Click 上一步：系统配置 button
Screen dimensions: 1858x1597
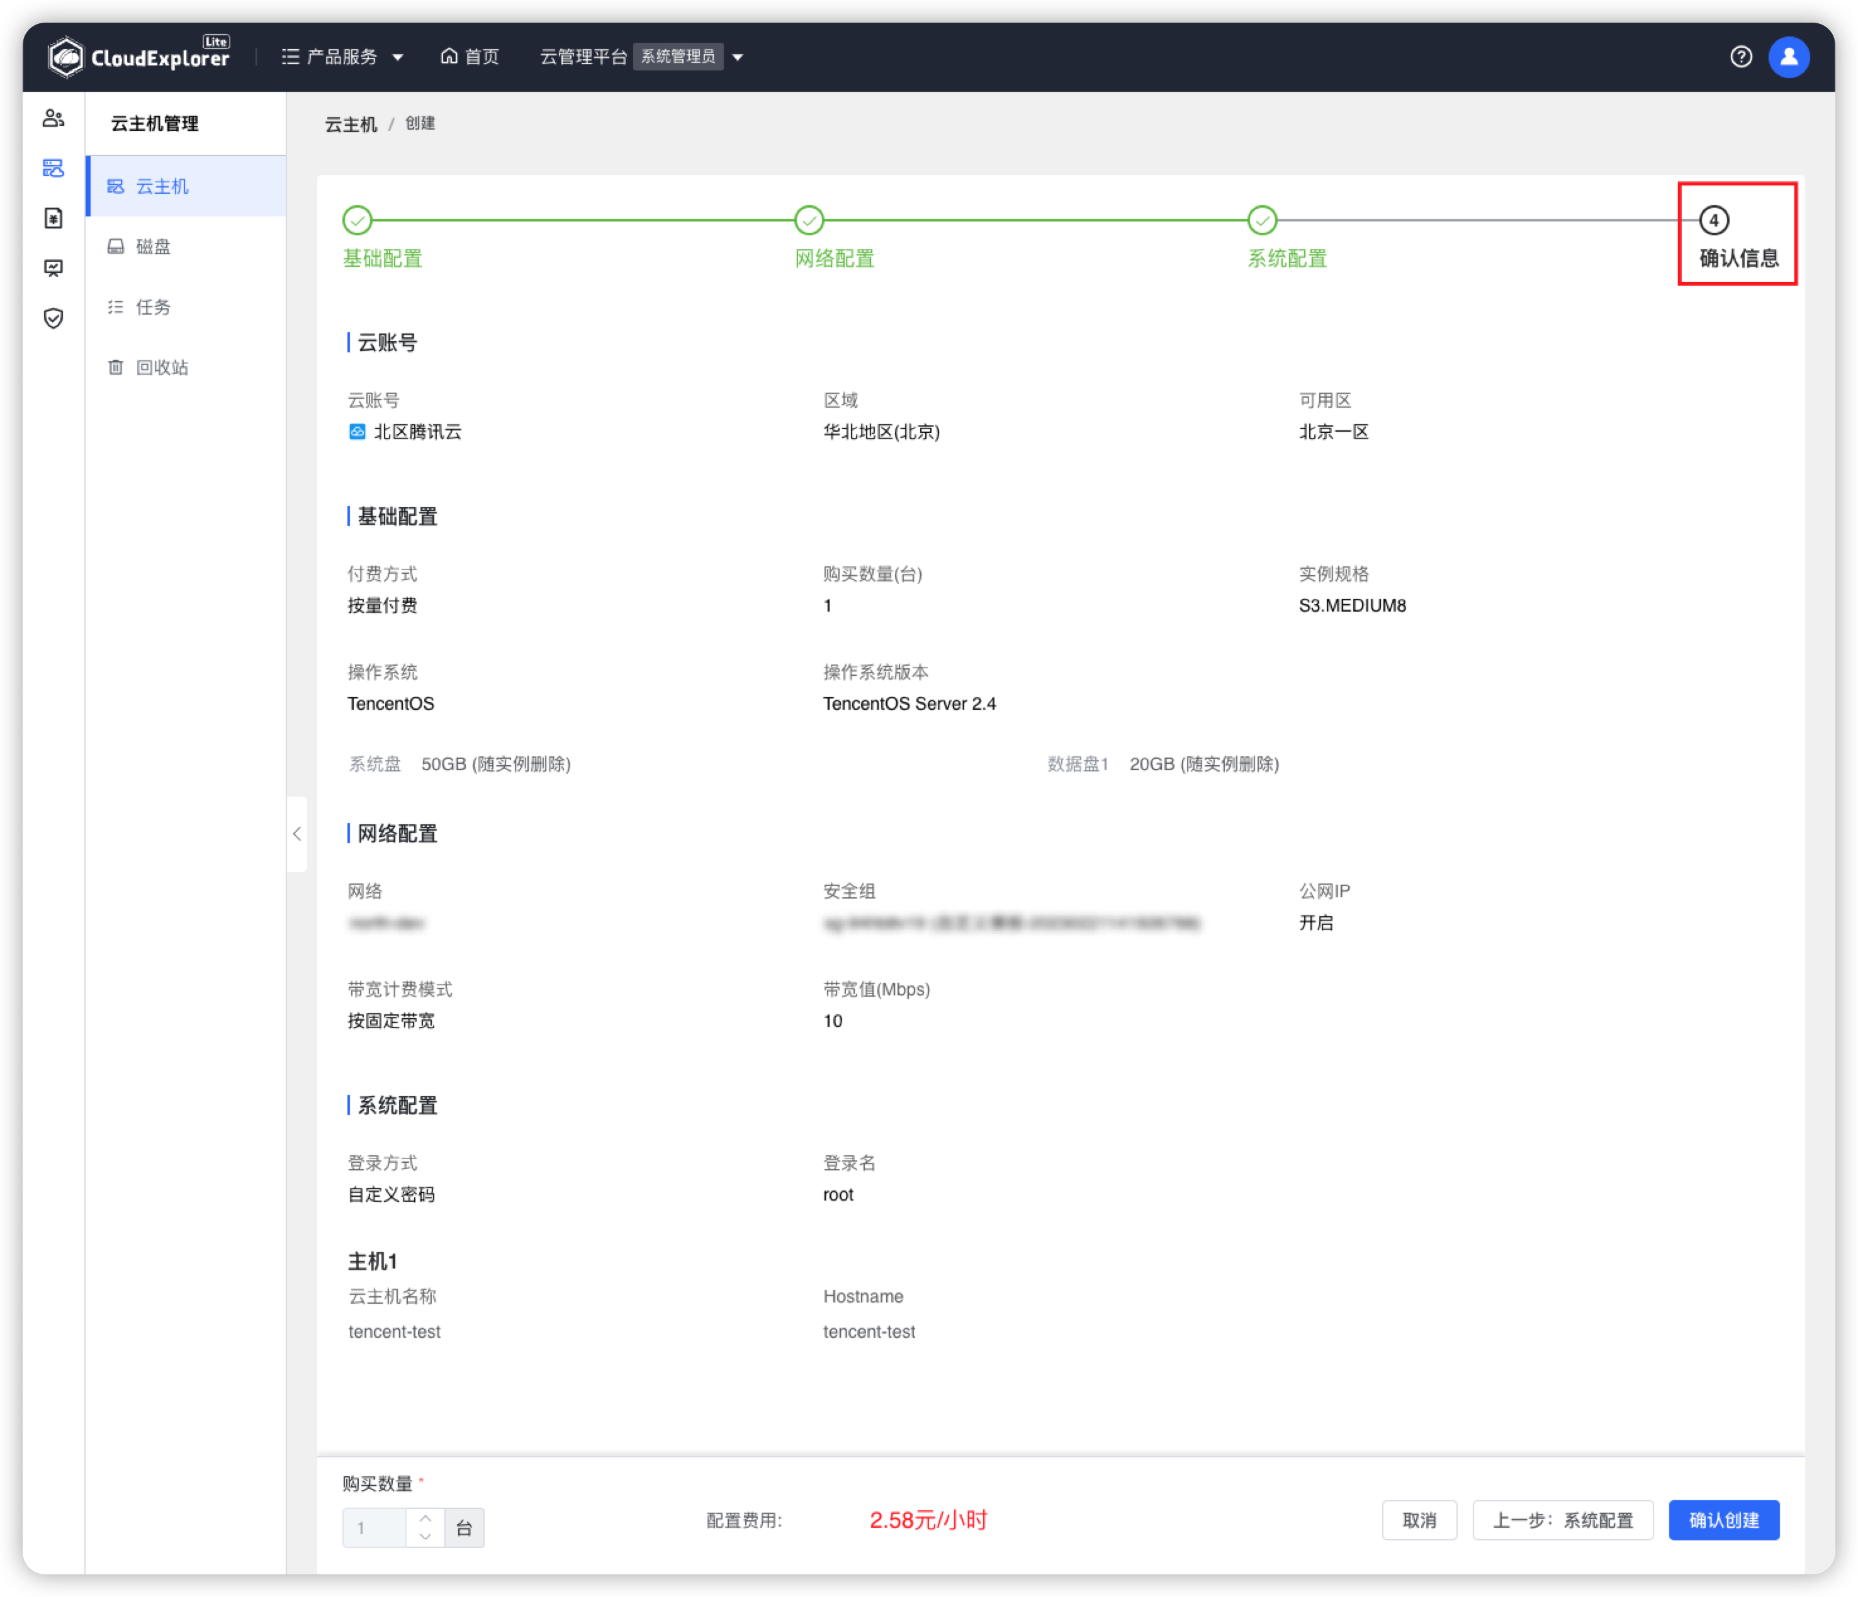1562,1520
